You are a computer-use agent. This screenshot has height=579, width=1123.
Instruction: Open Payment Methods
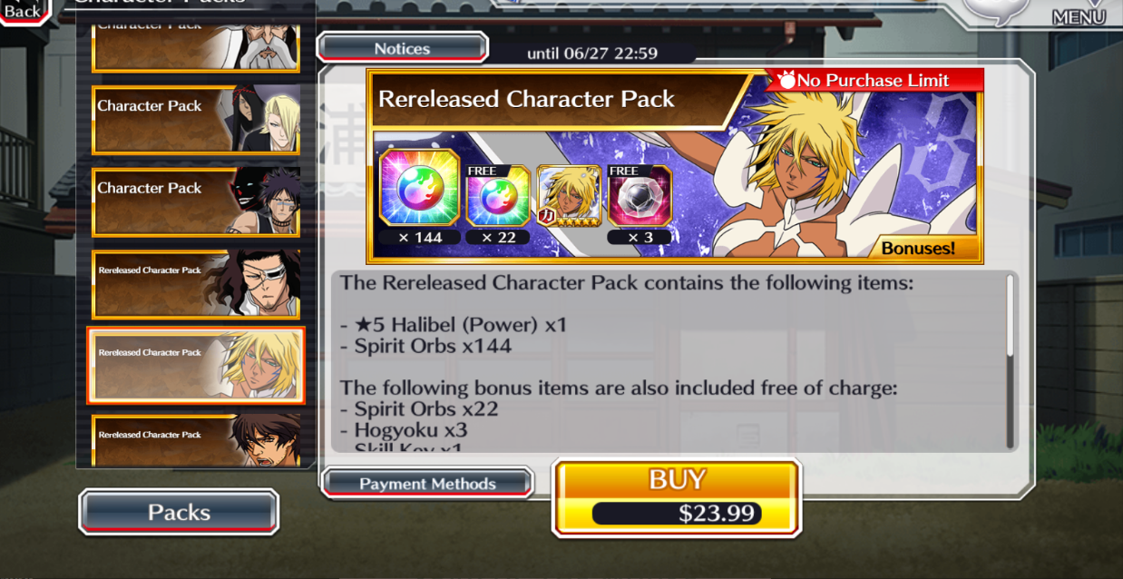click(x=427, y=484)
